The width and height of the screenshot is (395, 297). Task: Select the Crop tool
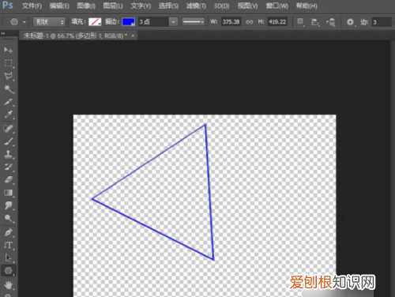[8, 102]
